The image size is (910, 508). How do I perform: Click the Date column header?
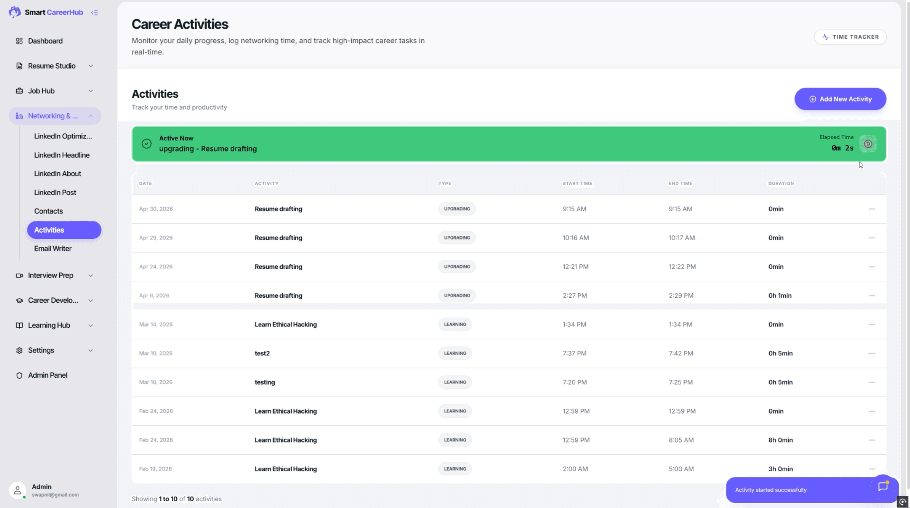point(146,184)
